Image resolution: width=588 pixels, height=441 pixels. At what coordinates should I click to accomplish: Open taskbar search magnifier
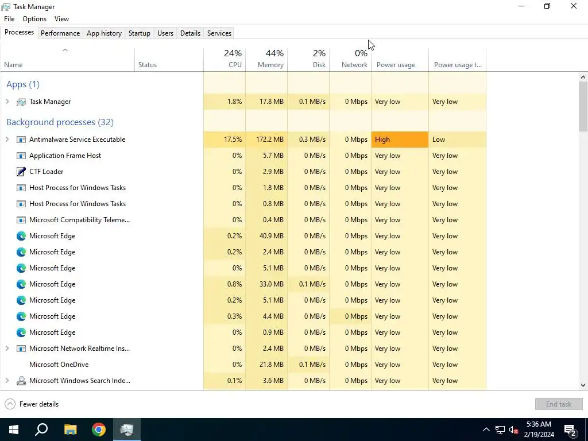coord(41,430)
